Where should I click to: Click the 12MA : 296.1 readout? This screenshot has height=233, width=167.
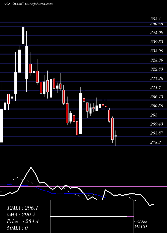pos(22,208)
